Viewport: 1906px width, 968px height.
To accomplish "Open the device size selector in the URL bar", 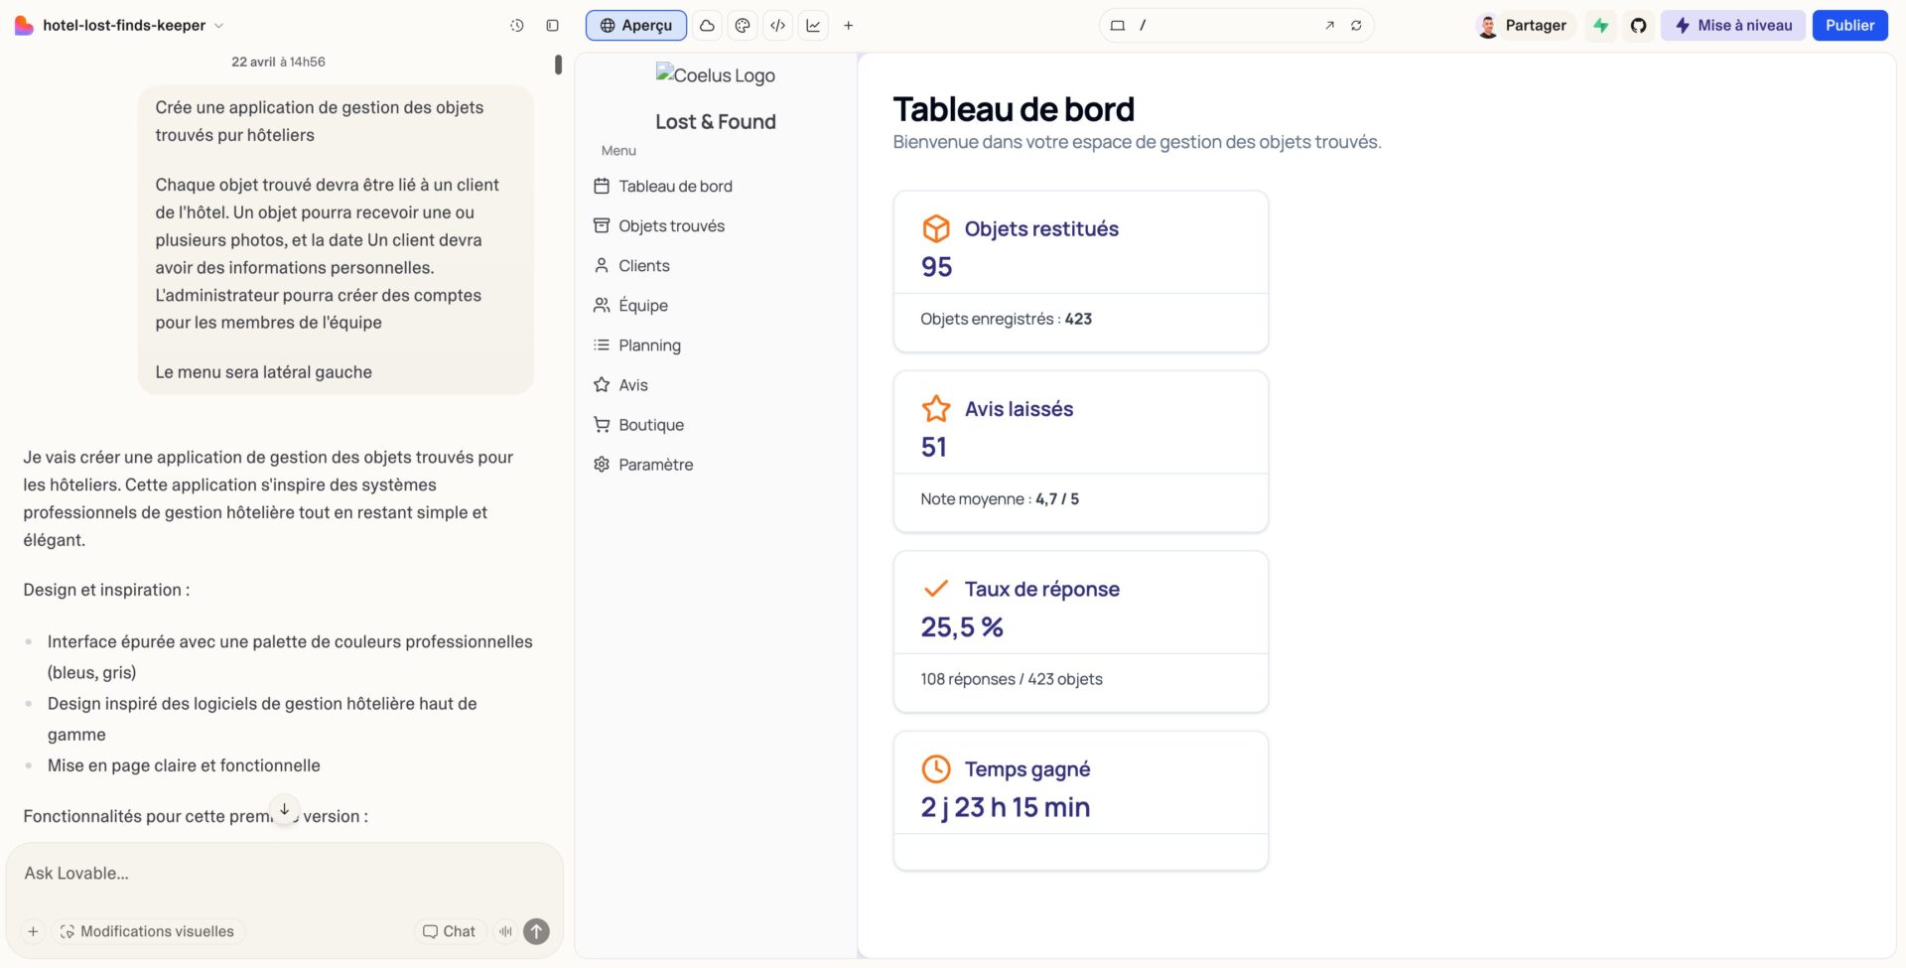I will [1117, 26].
